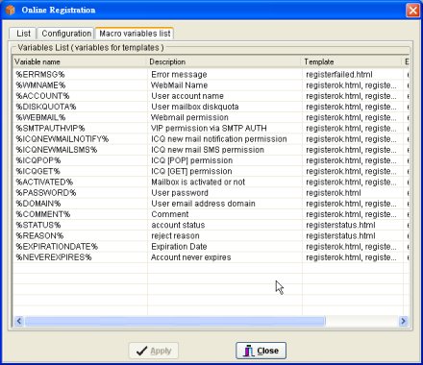Click the horizontal scrollbar left arrow

click(x=19, y=321)
